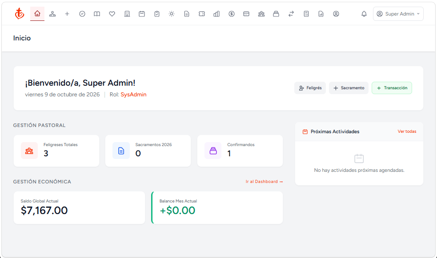Click the user circle nav icon

(x=336, y=14)
